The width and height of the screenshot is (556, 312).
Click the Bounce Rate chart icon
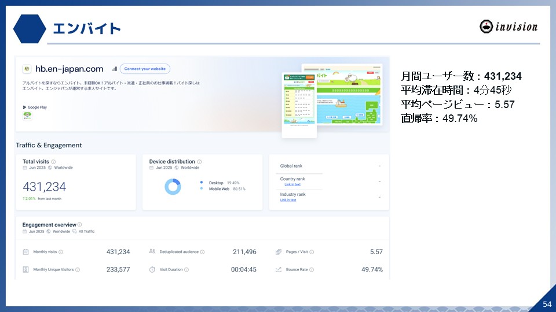click(279, 270)
